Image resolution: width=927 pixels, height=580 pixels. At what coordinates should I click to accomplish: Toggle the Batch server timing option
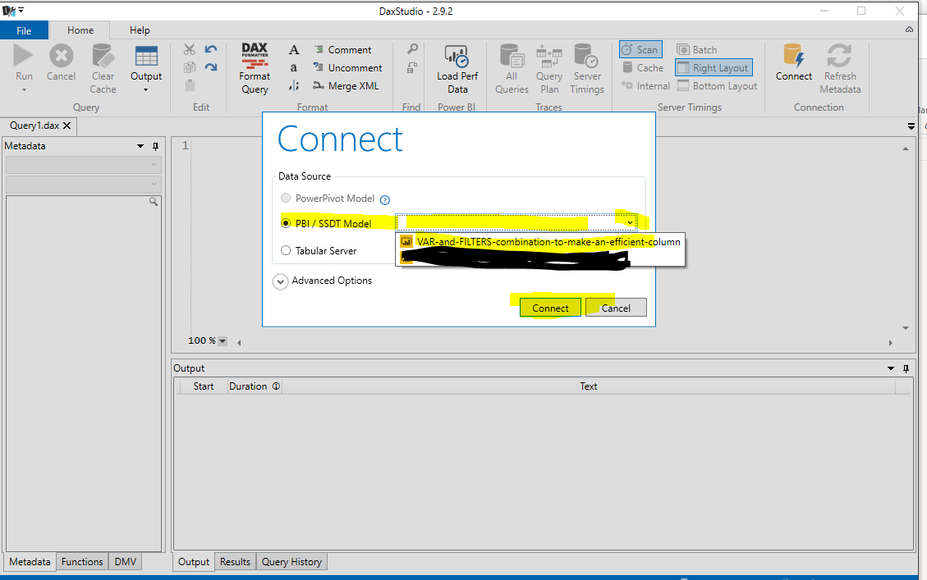(697, 49)
